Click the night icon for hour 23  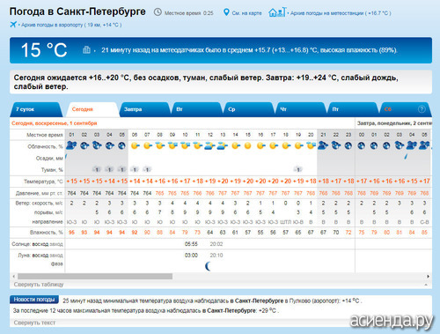pyautogui.click(x=348, y=145)
